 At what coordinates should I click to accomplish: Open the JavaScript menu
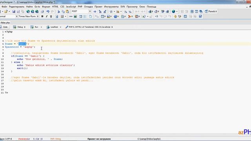point(71,7)
